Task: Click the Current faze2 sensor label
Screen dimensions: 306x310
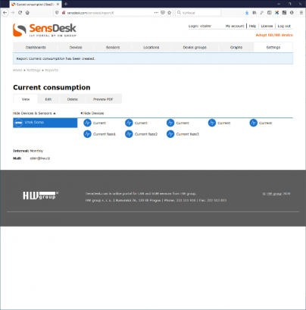Action: pyautogui.click(x=146, y=134)
